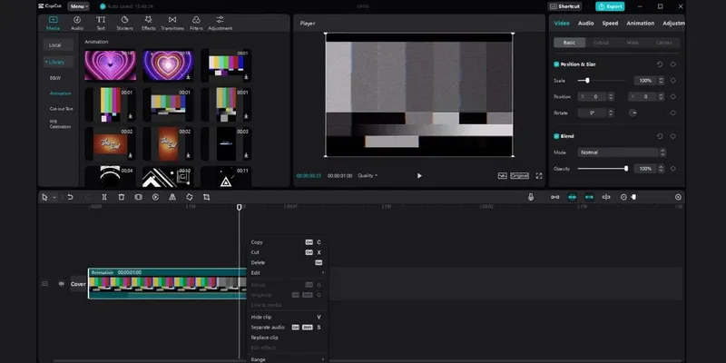726x363 pixels.
Task: Open the Filters panel
Action: pos(195,22)
